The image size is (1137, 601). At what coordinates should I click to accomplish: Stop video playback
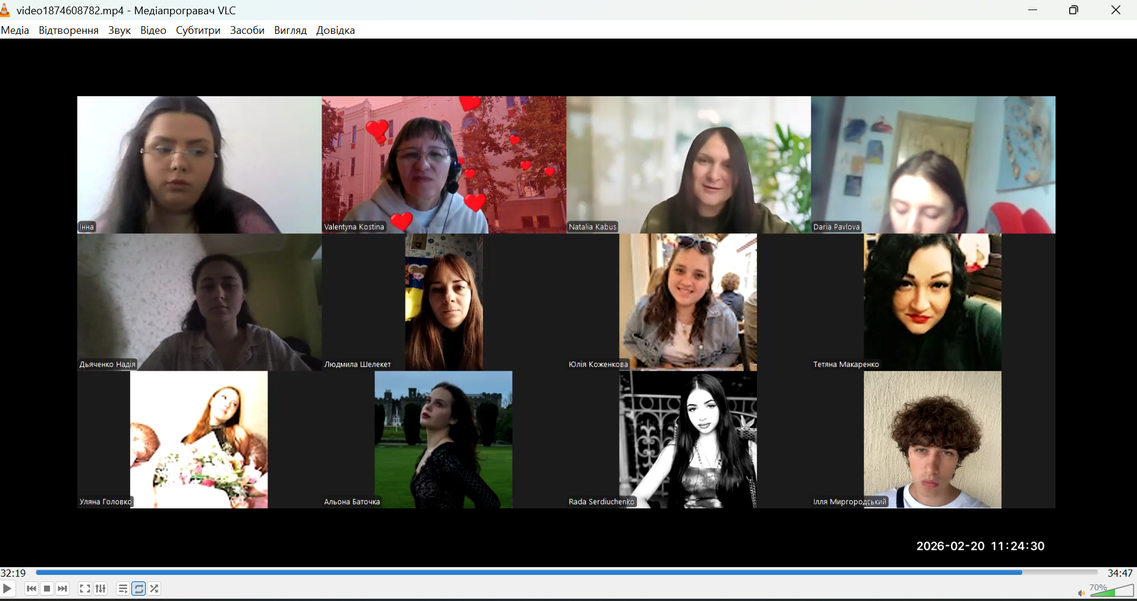[x=47, y=589]
